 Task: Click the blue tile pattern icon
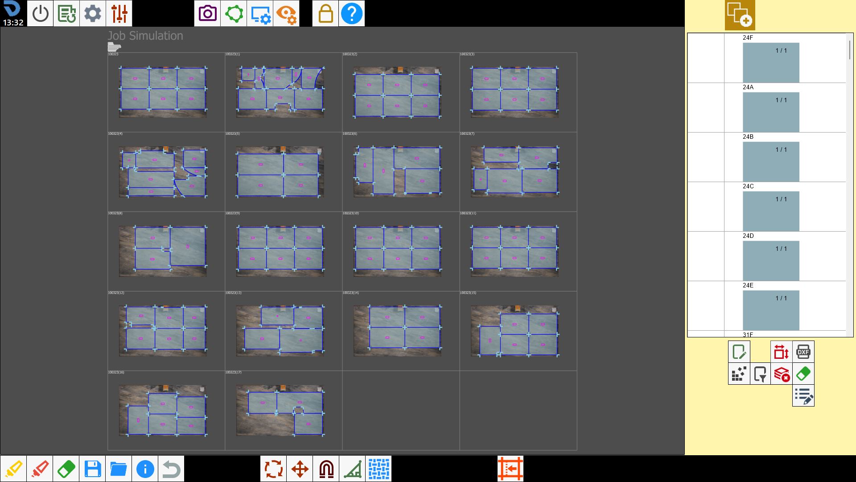click(x=379, y=469)
